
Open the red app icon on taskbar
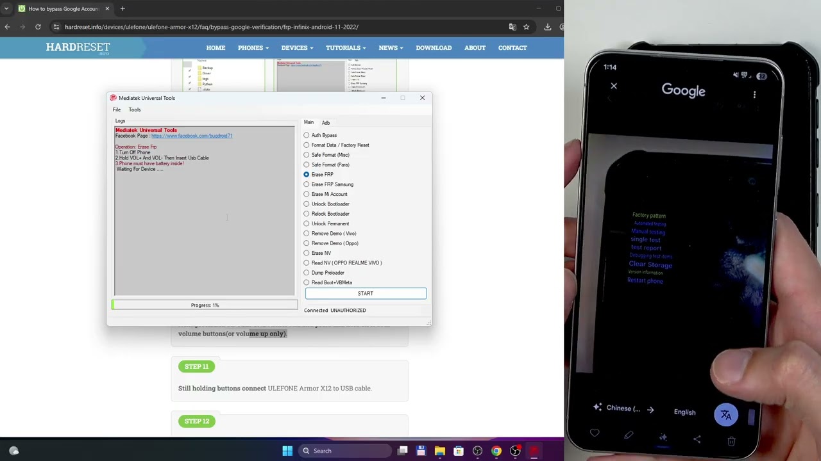(x=534, y=451)
